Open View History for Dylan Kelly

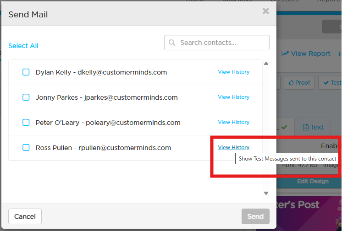pyautogui.click(x=234, y=72)
